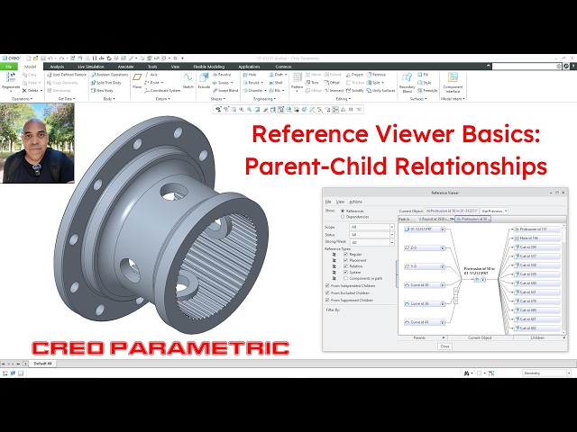Click the Regenerate icon in Operations
Viewport: 577px width, 432px height.
point(11,77)
